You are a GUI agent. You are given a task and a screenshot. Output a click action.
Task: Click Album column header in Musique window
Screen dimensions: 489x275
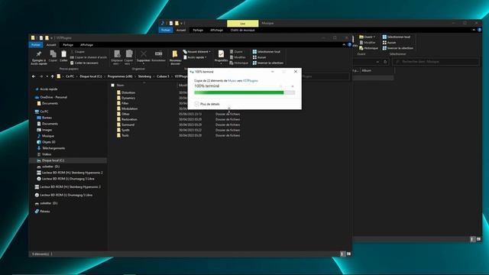[367, 70]
